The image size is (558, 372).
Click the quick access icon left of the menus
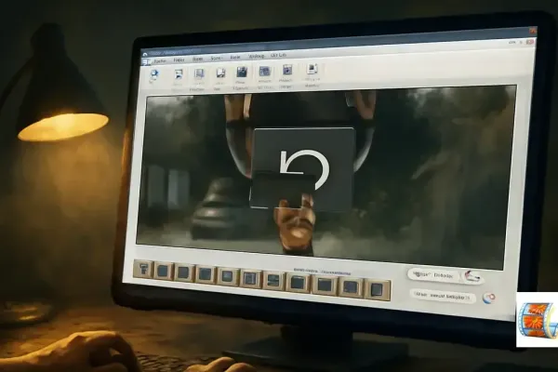tap(146, 62)
